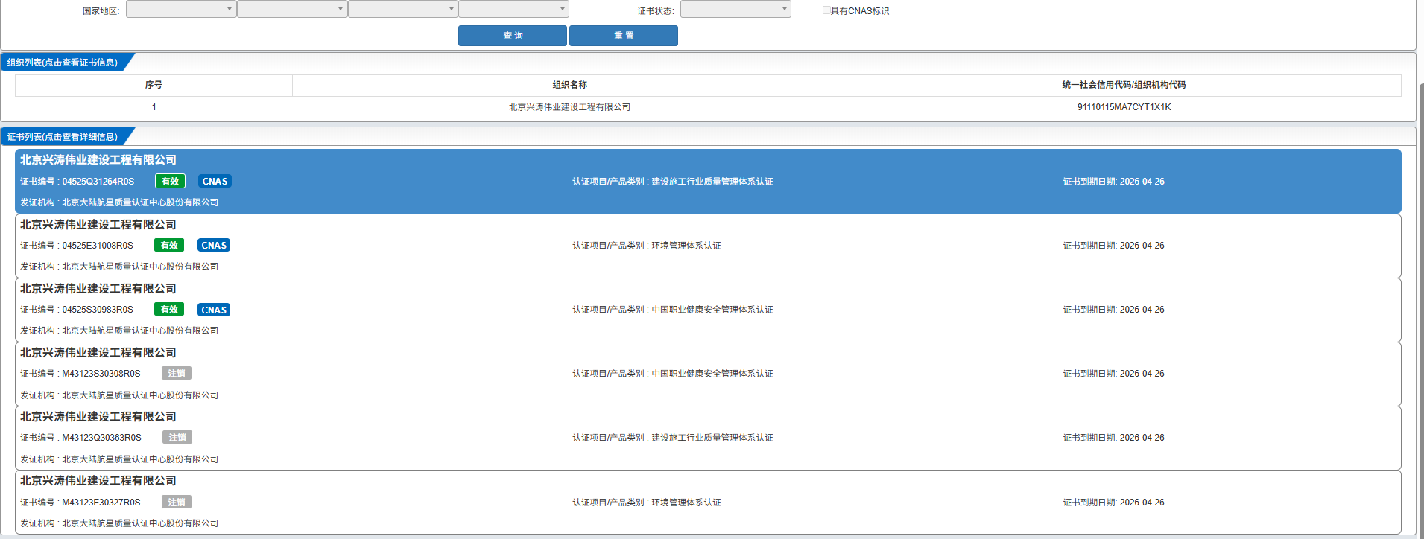Click the 组织名称 column header
Image resolution: width=1424 pixels, height=539 pixels.
569,85
